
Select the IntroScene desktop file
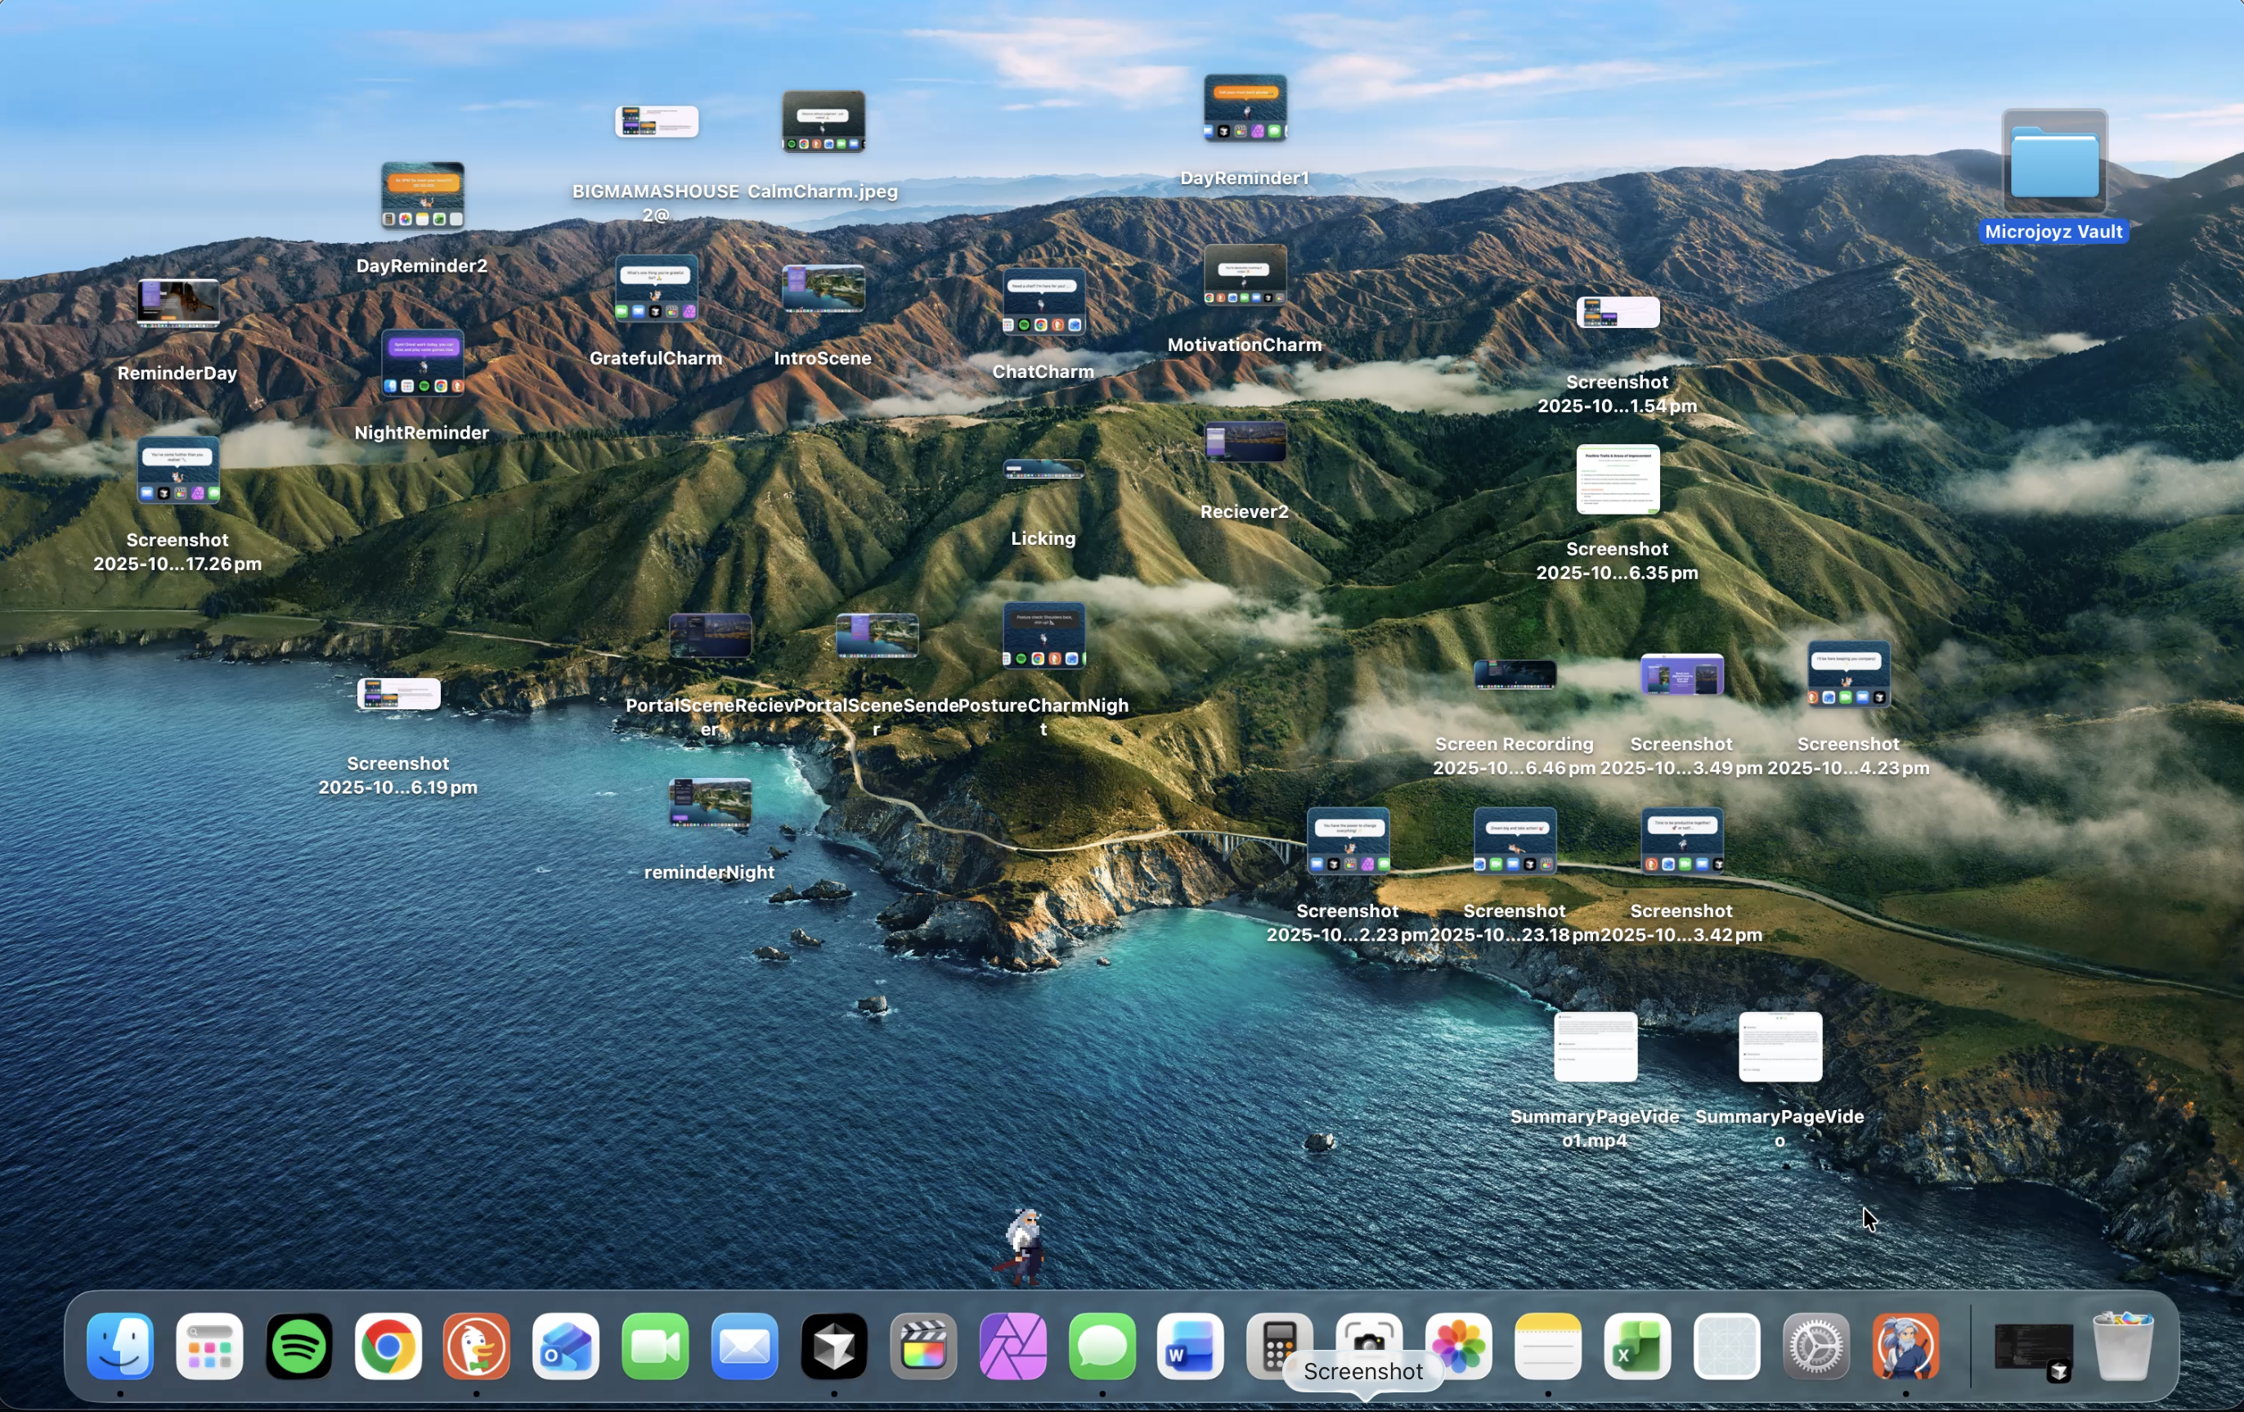(x=823, y=289)
